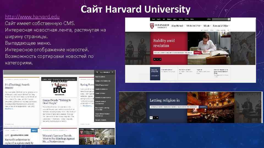Play the Harvard Thinks Big video thumbnail

click(x=59, y=87)
